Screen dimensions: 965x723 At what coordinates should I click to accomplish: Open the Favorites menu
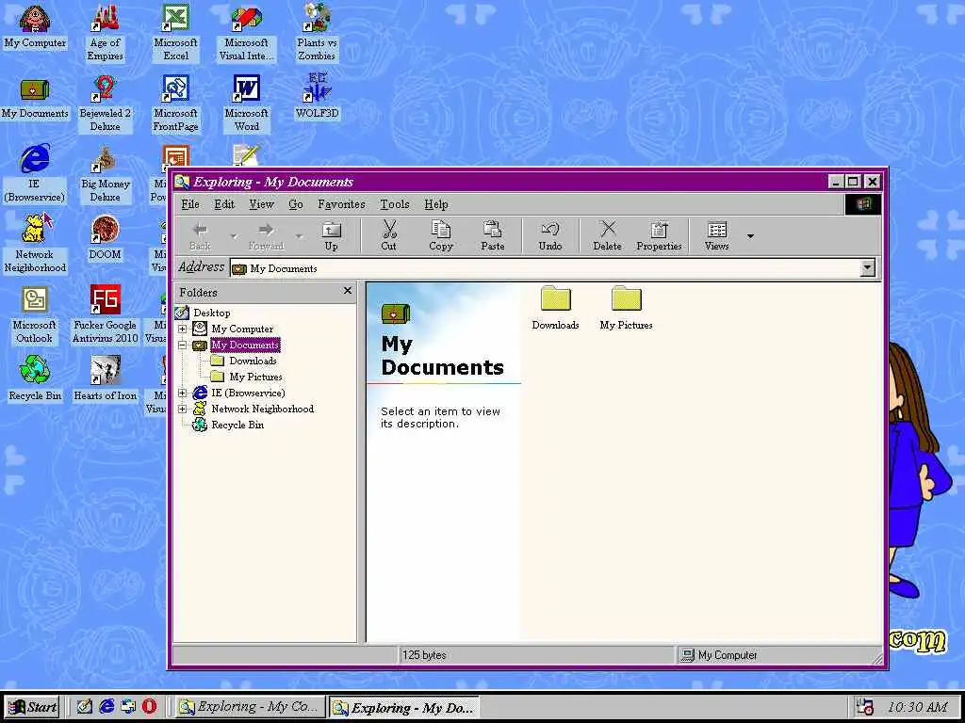click(x=341, y=204)
